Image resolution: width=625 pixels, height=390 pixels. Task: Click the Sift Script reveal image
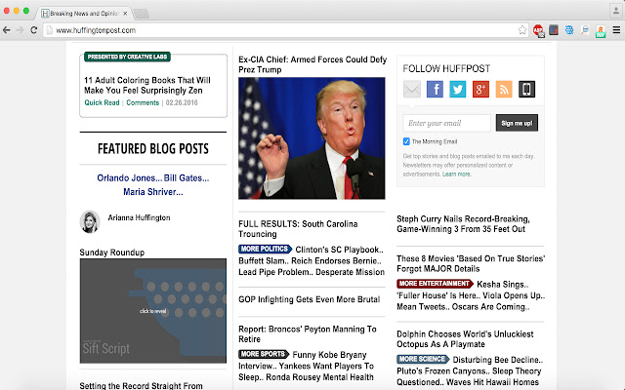tap(153, 311)
